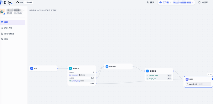213x104 pixels.
Task: Click the 开始 node home icon
Action: tap(32, 68)
